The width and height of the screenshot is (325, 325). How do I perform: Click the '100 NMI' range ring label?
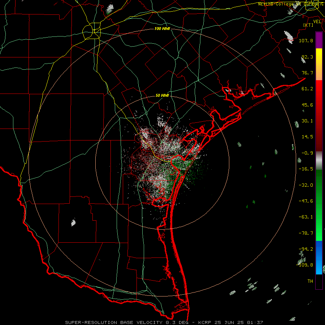point(162,29)
